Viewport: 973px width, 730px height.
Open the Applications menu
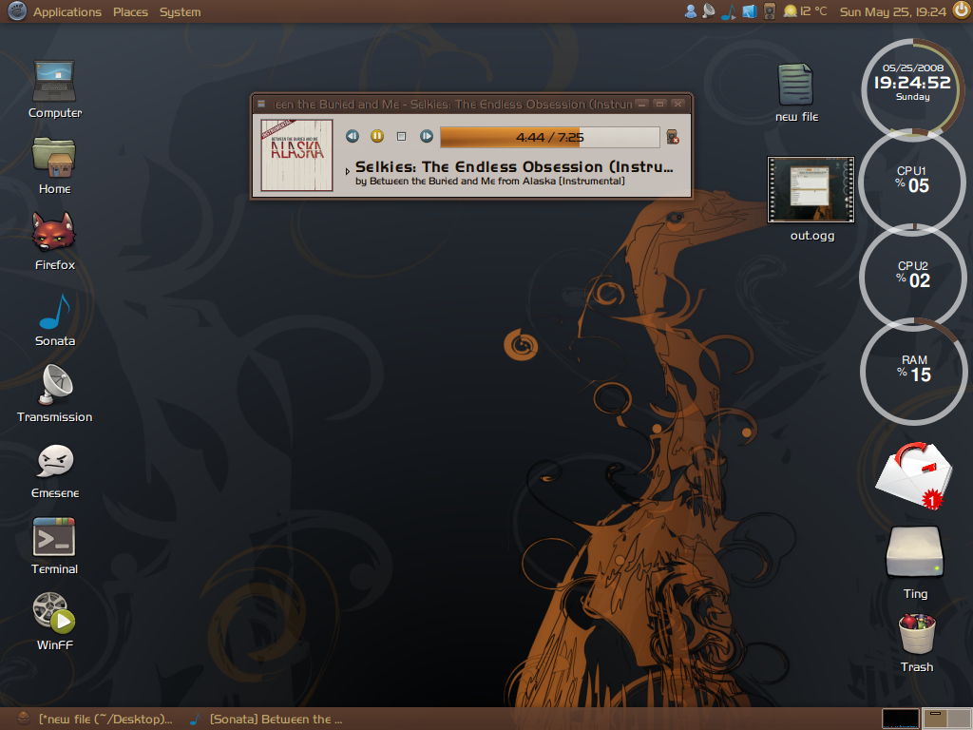(67, 12)
